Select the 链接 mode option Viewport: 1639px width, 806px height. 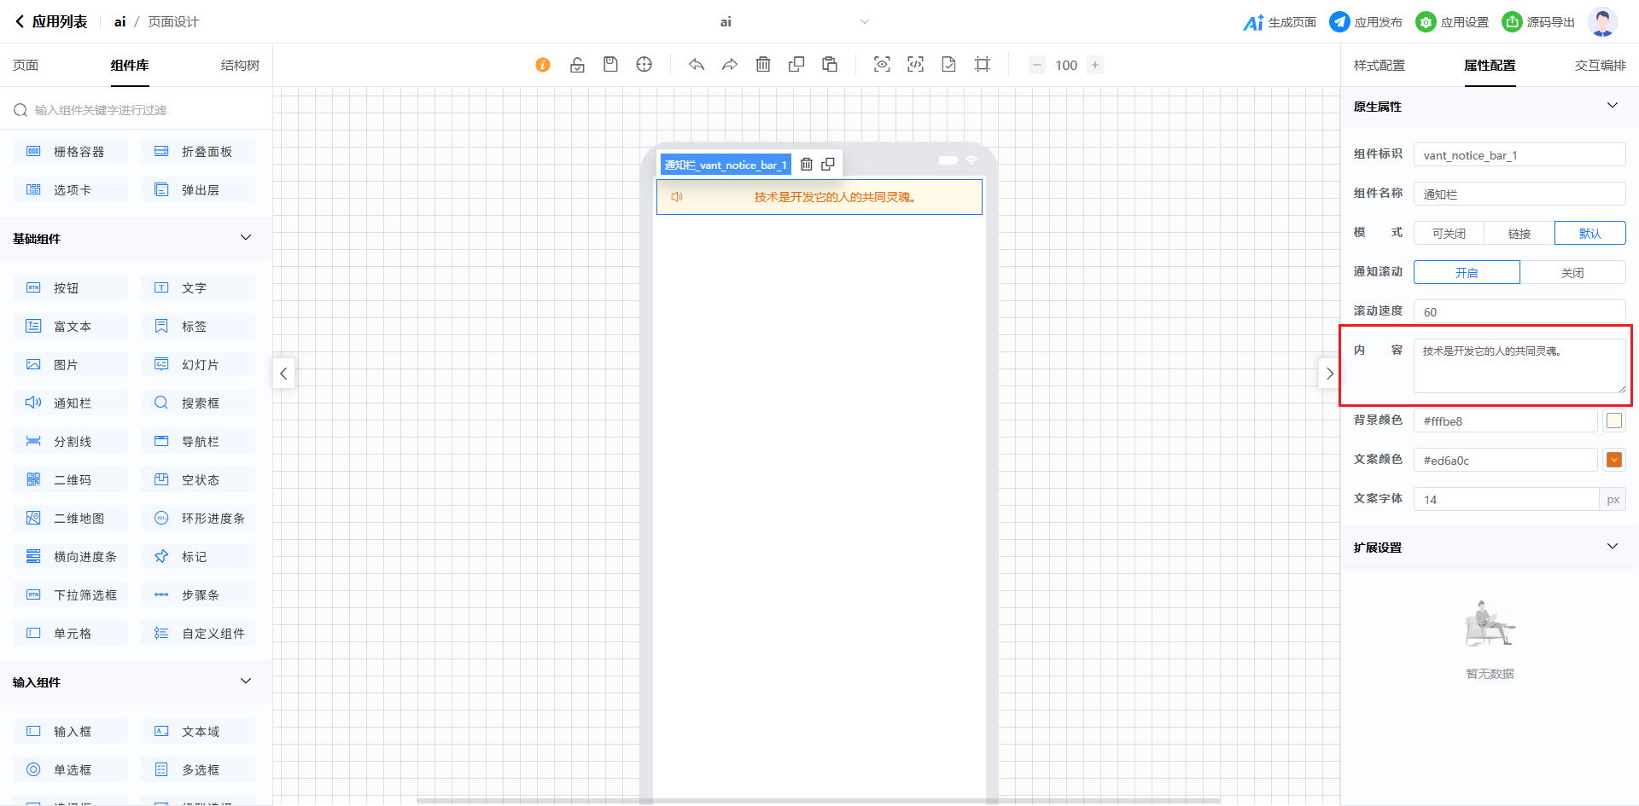tap(1519, 233)
